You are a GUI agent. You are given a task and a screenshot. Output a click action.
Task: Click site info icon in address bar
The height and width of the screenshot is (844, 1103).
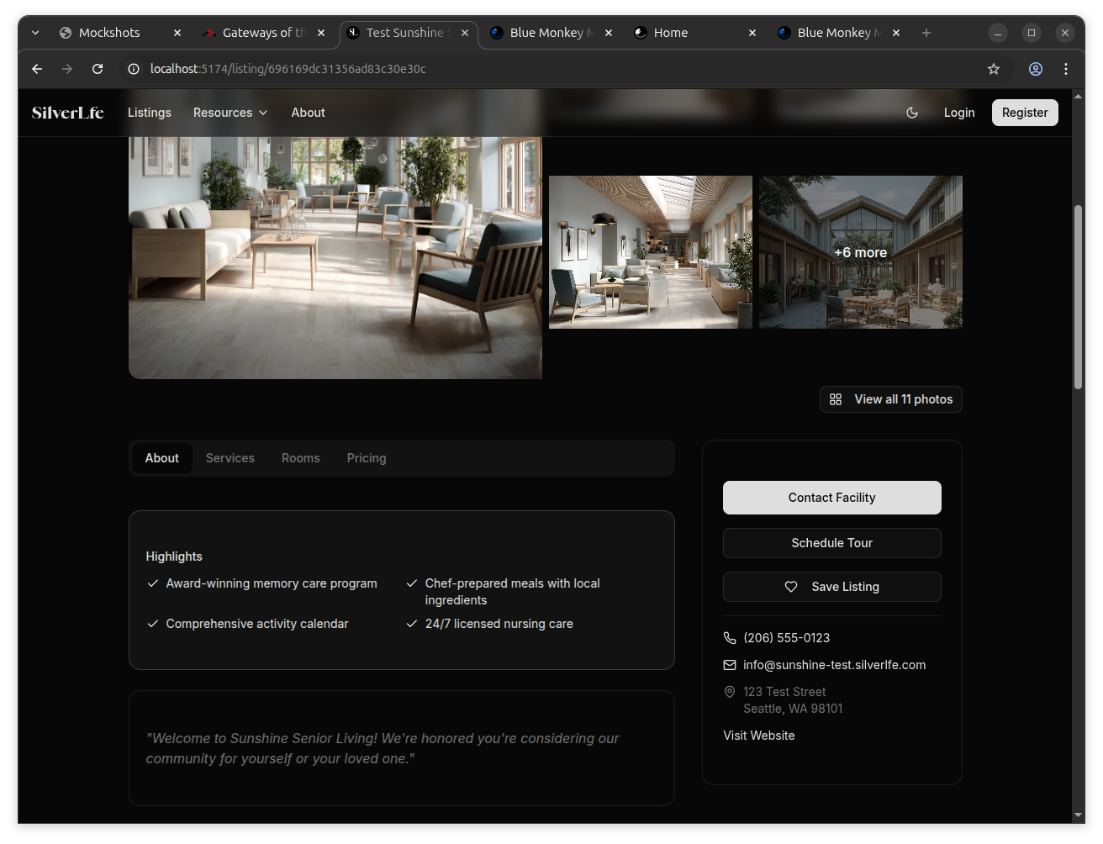[x=133, y=69]
